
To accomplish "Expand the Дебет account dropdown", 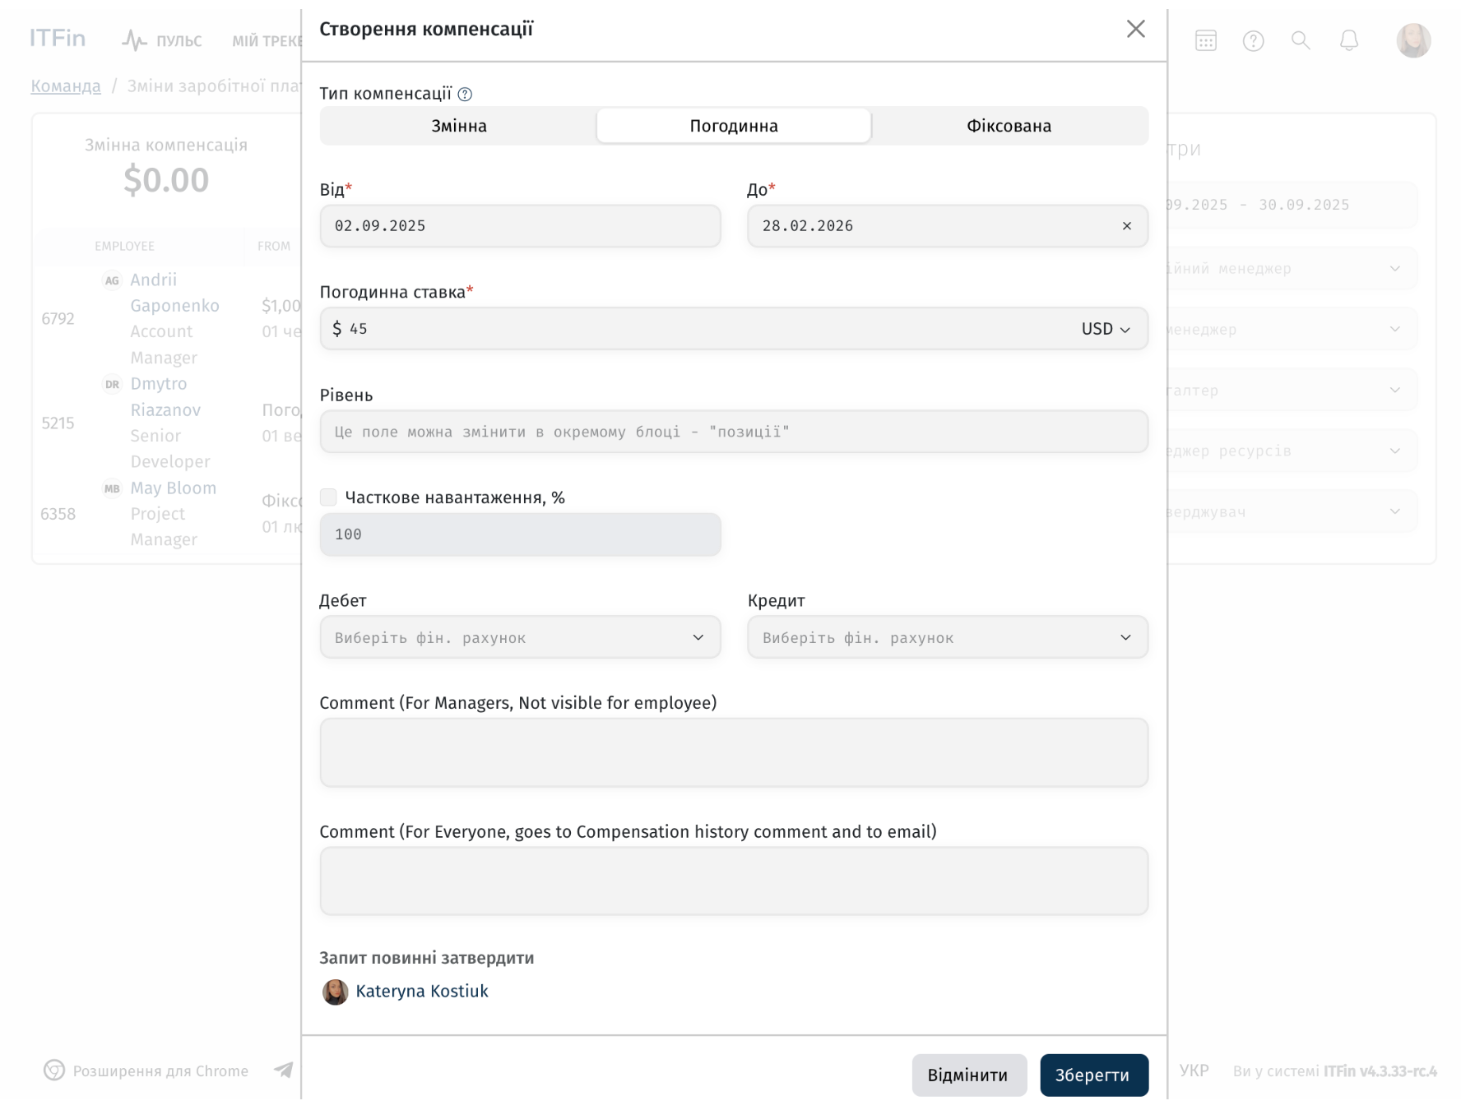I will pyautogui.click(x=520, y=637).
